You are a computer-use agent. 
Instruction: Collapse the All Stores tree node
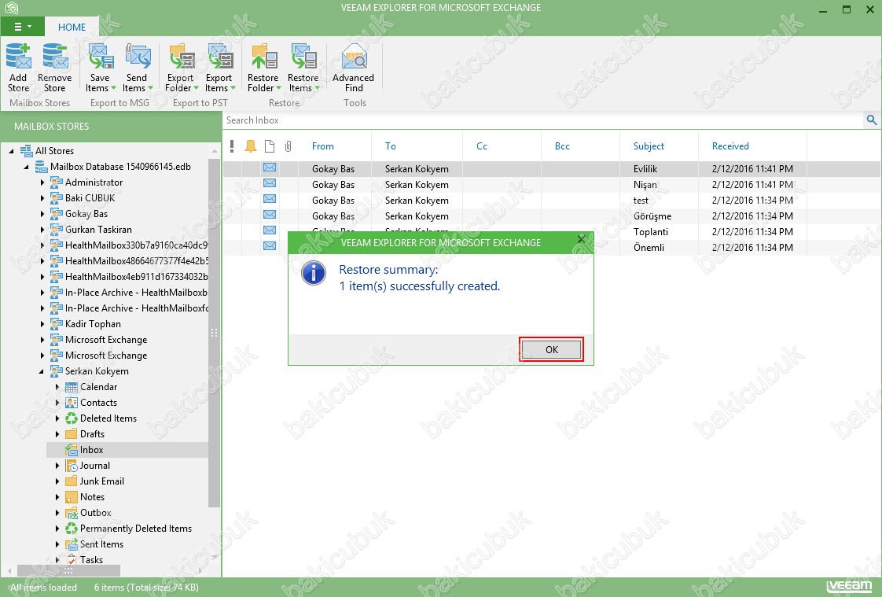click(11, 151)
